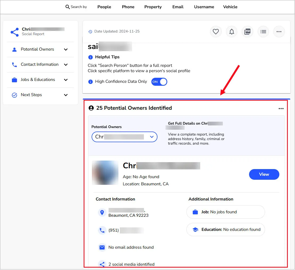The height and width of the screenshot is (270, 295).
Task: Open the notification bell icon
Action: (232, 31)
